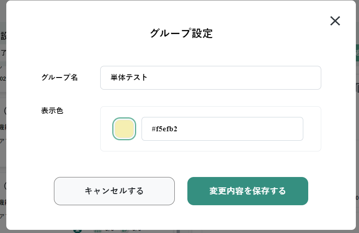Viewport: 359px width, 233px height.
Task: Click the partially hidden user avatar icon below dialog
Action: click(x=77, y=231)
